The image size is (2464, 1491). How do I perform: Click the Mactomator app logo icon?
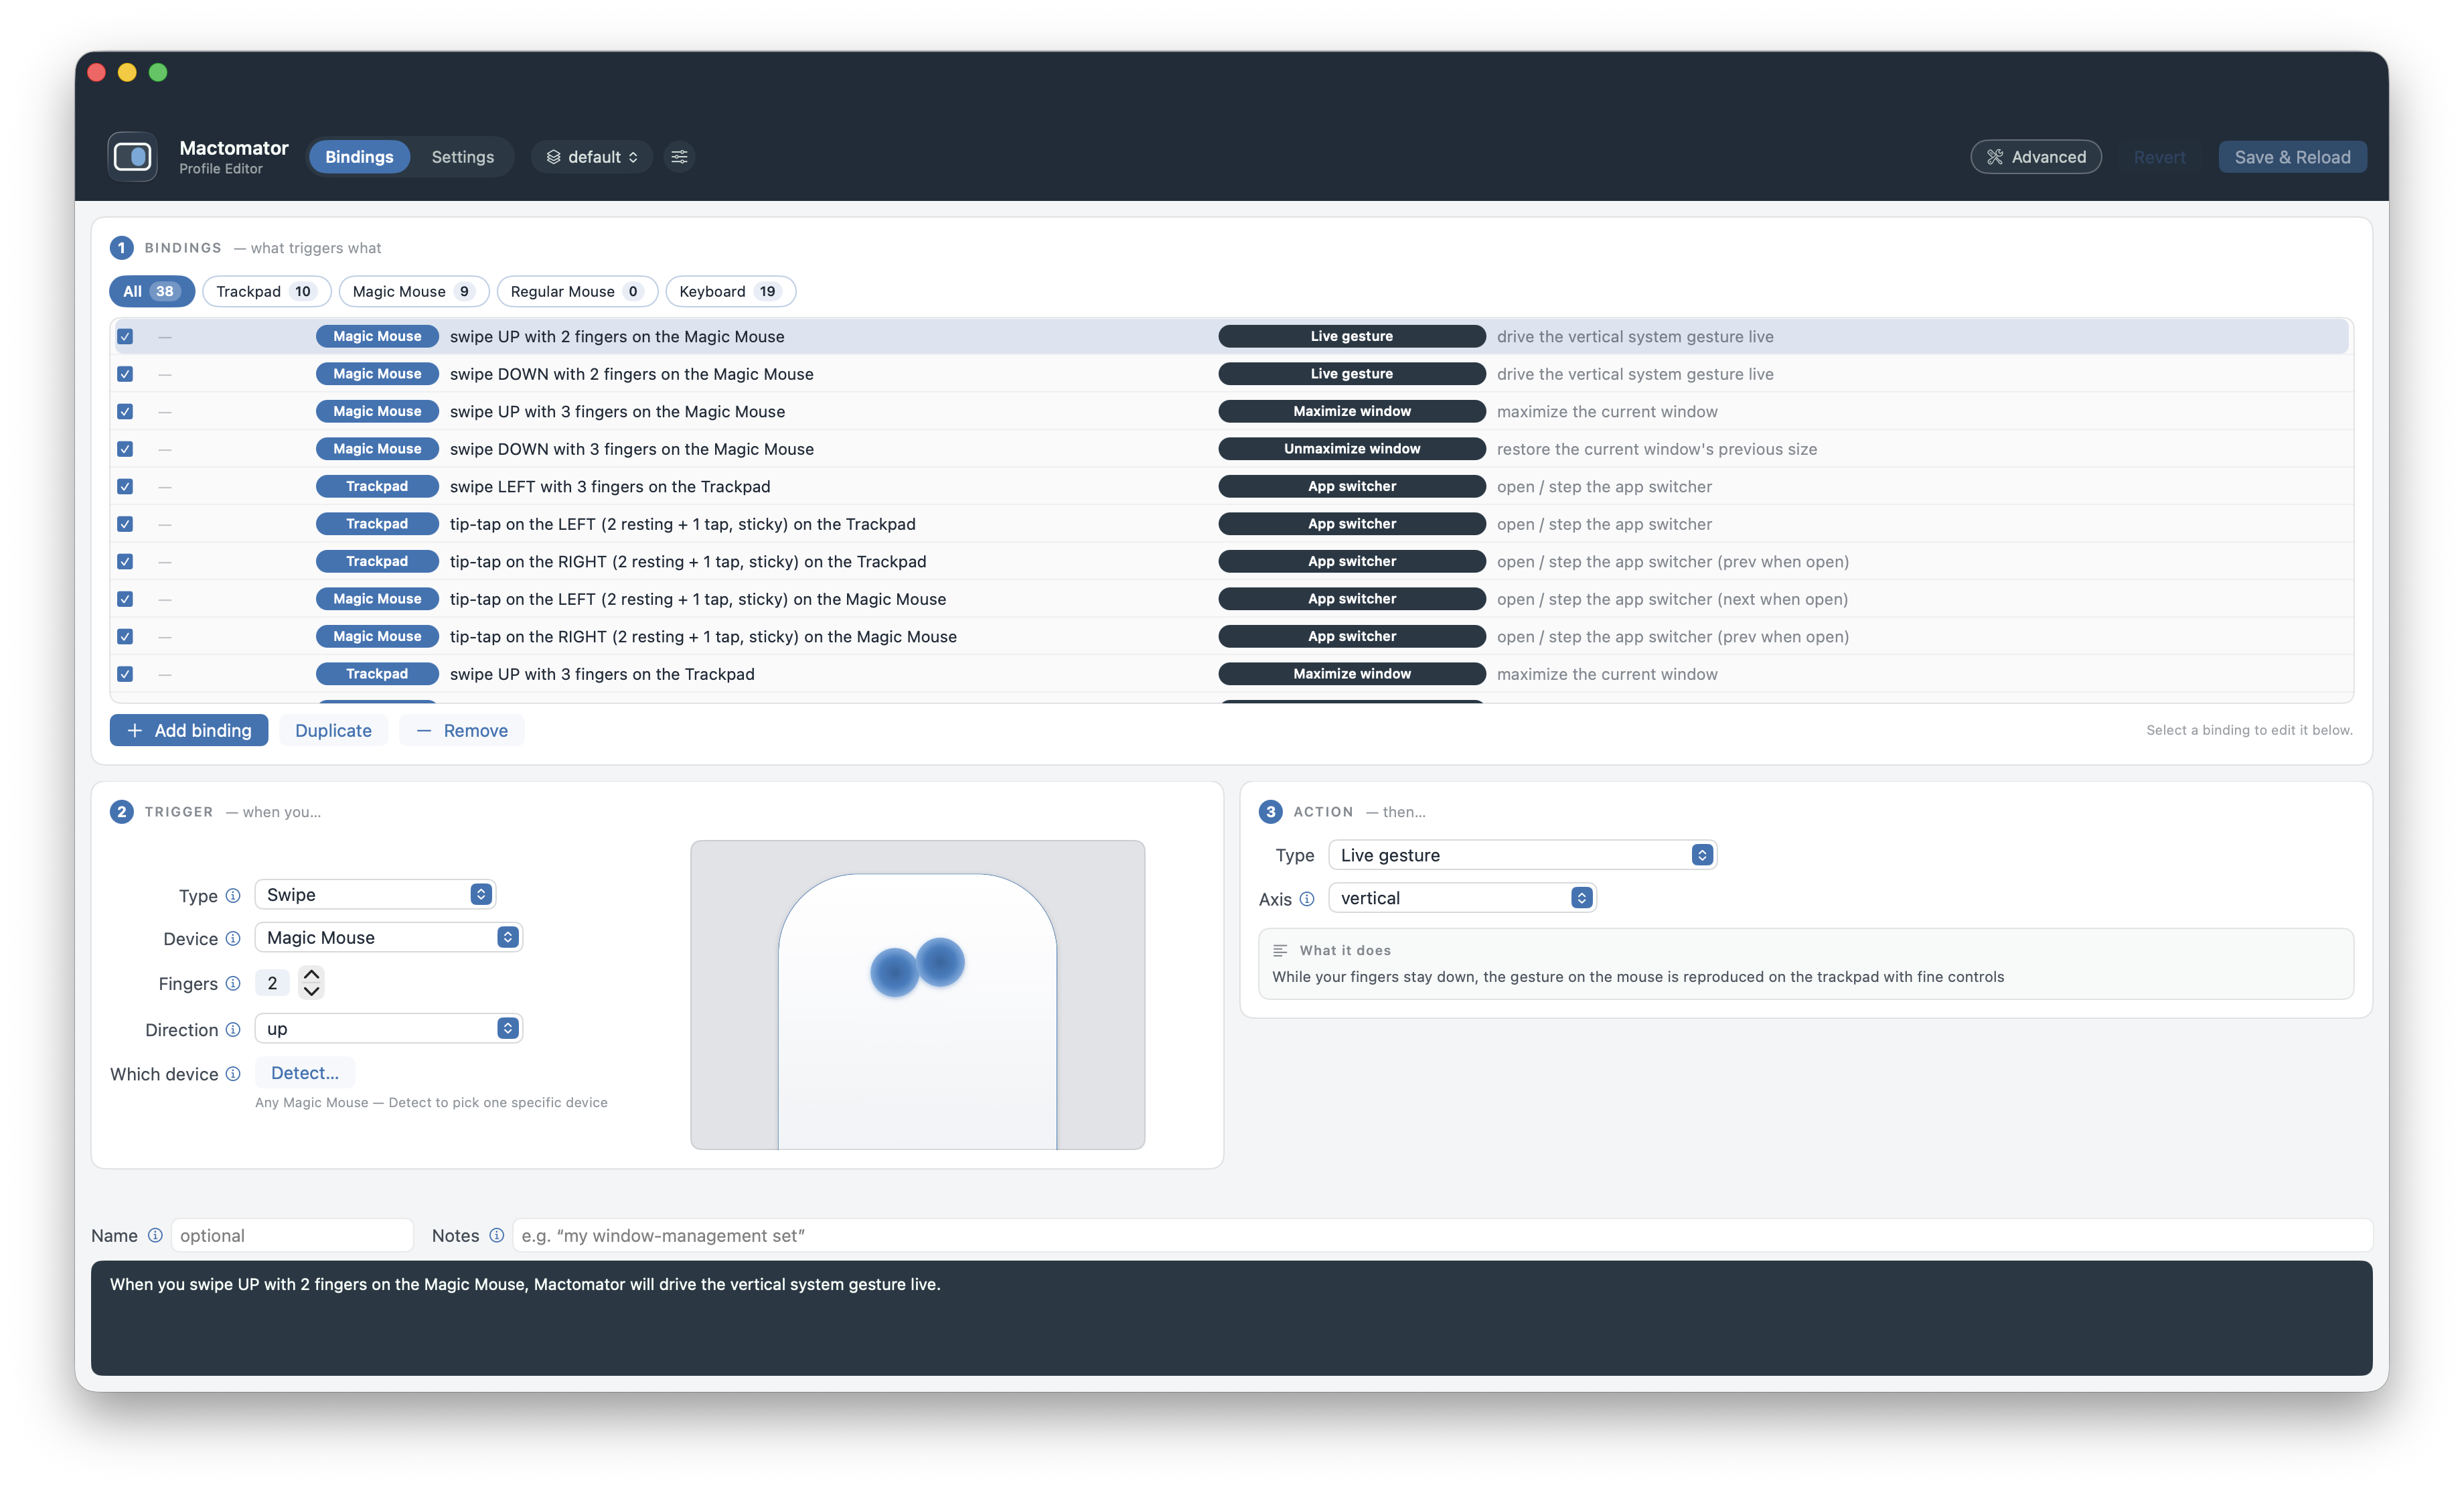point(133,157)
